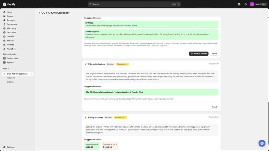Click the Pricing strategy icon
This screenshot has width=269, height=151.
pos(86,117)
